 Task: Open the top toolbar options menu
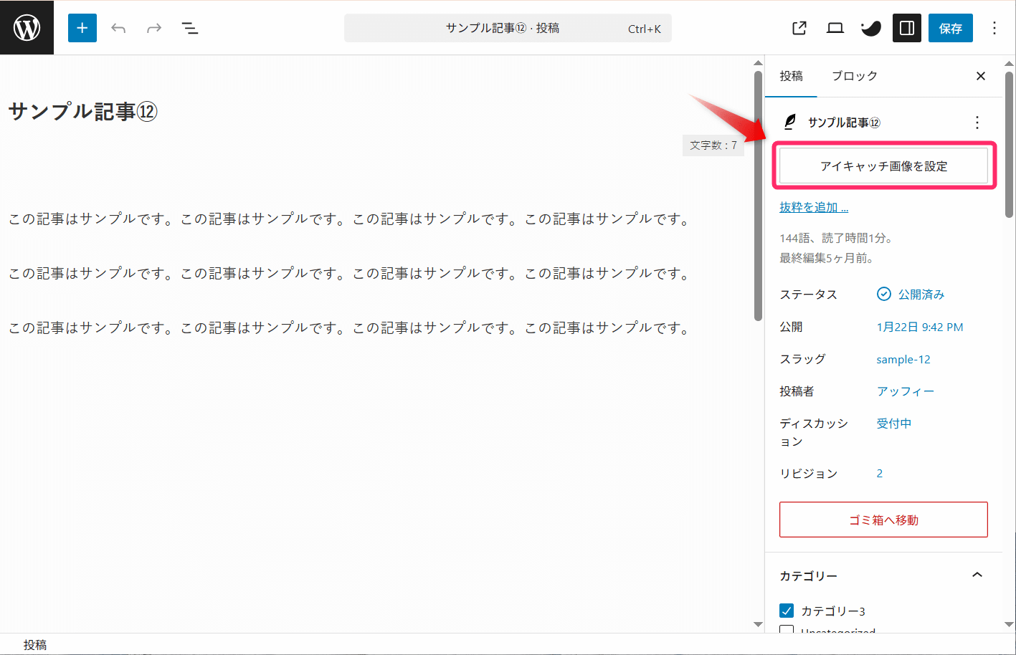994,28
